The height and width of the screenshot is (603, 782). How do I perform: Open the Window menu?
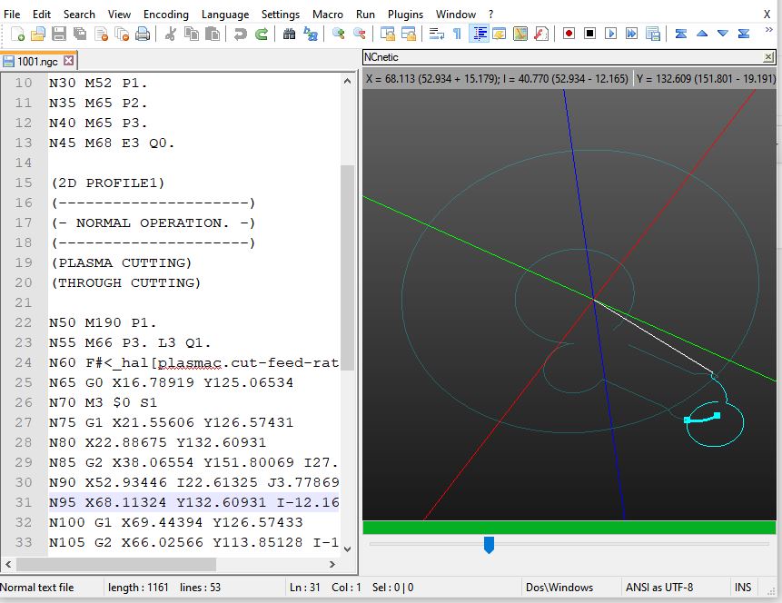click(x=455, y=14)
